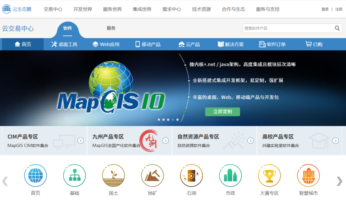Open the 基础 hierarchy category icon
Screen dimensions: 346x201
coord(74,176)
